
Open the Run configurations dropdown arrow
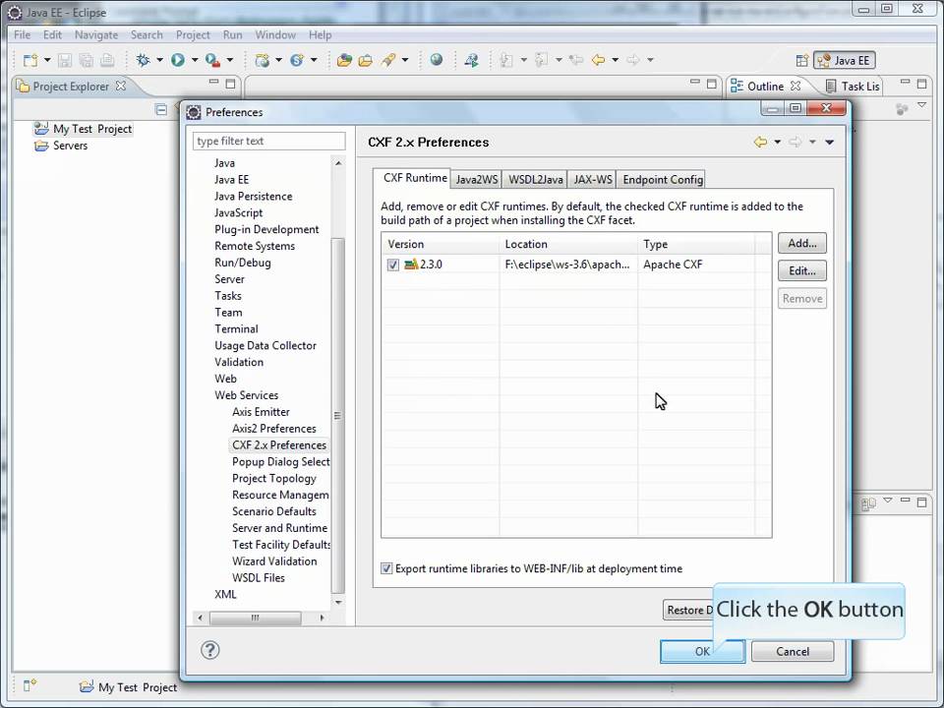click(x=195, y=60)
